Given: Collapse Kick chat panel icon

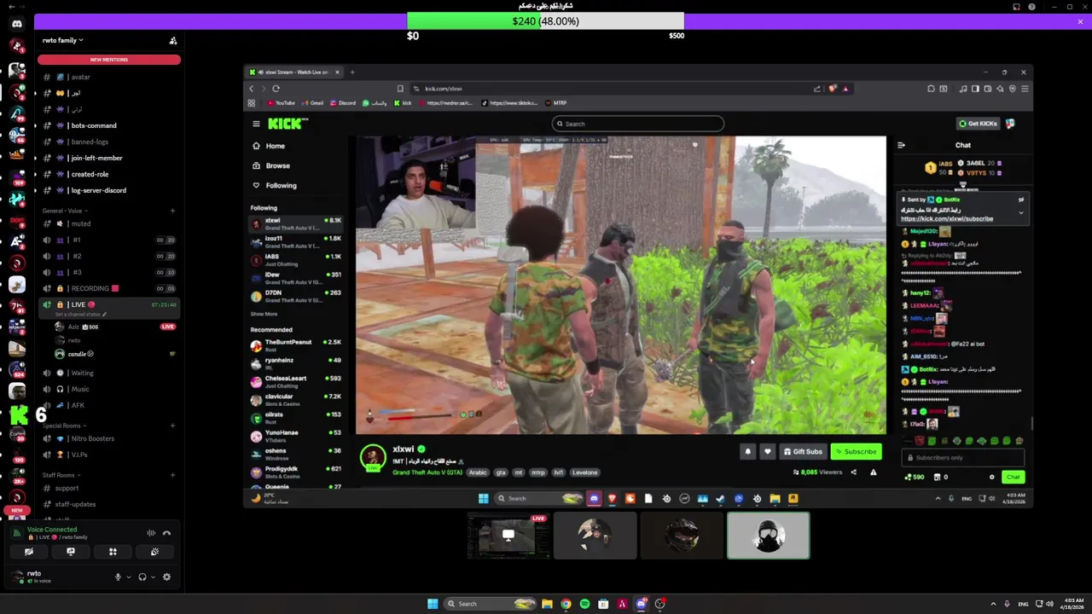Looking at the screenshot, I should [901, 145].
